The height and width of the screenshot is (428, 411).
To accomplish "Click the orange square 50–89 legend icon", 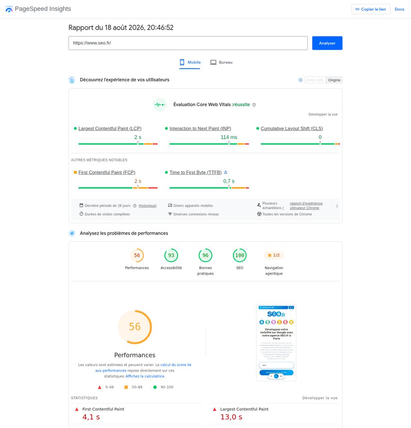I will click(126, 387).
